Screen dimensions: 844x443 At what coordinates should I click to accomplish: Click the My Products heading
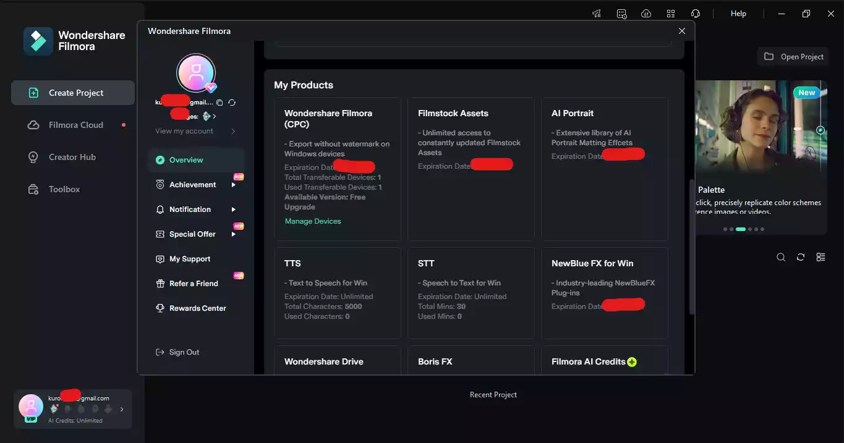[304, 85]
